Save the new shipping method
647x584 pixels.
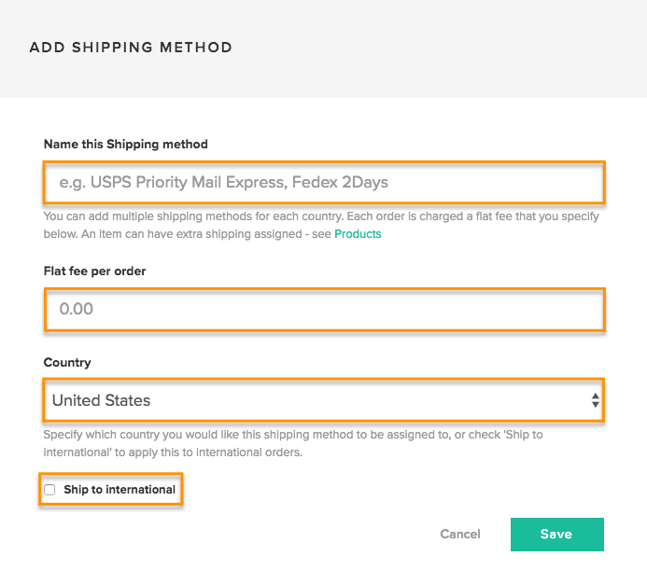coord(557,535)
